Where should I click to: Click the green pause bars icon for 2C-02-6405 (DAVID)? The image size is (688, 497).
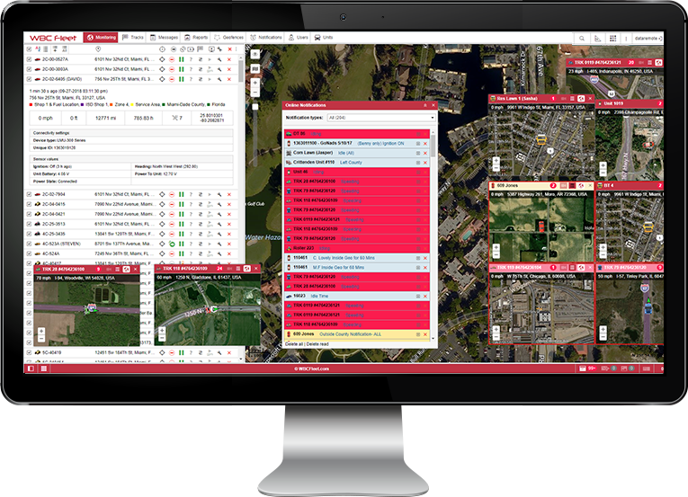click(181, 79)
